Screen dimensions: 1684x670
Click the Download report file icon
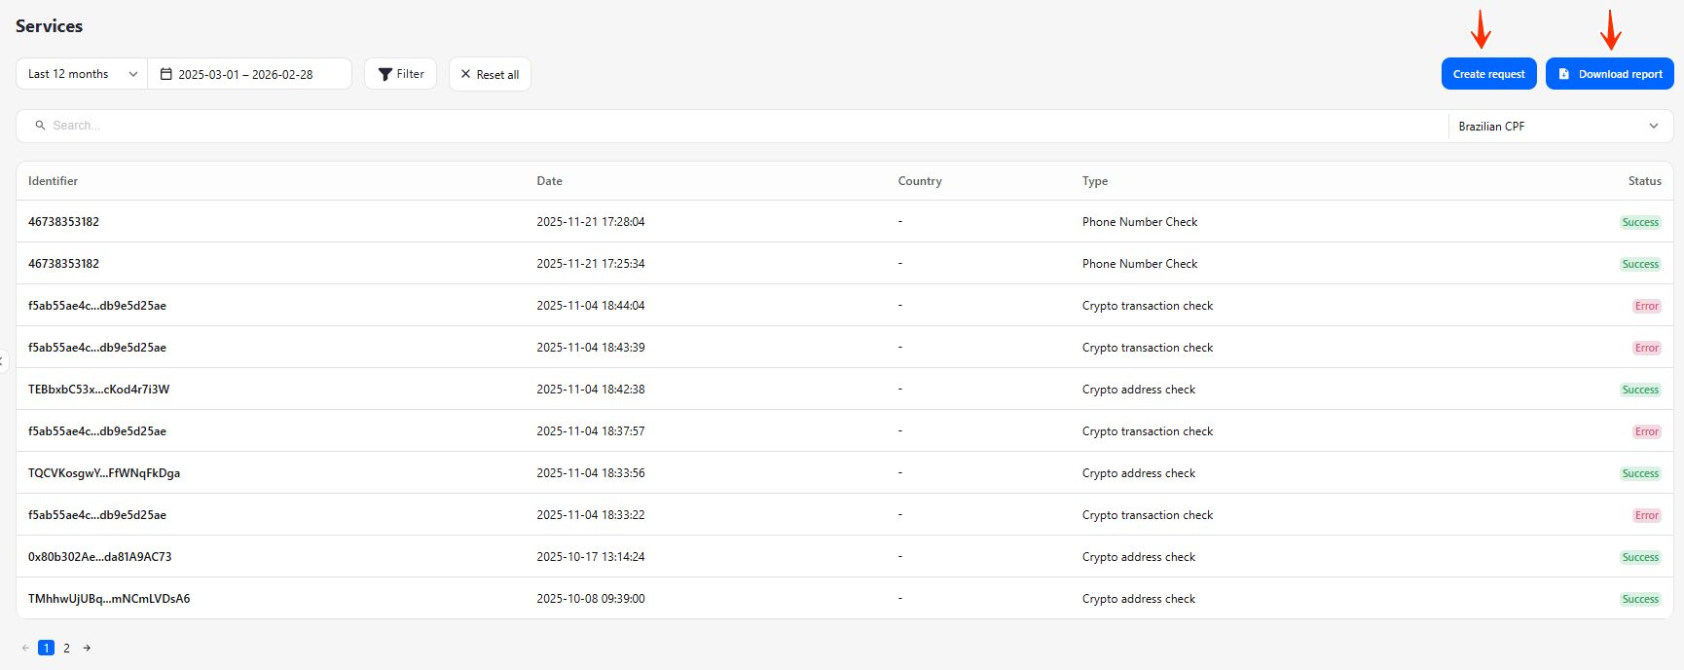click(x=1564, y=74)
